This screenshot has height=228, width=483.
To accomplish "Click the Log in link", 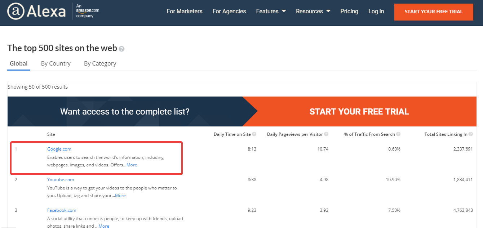I will tap(376, 11).
